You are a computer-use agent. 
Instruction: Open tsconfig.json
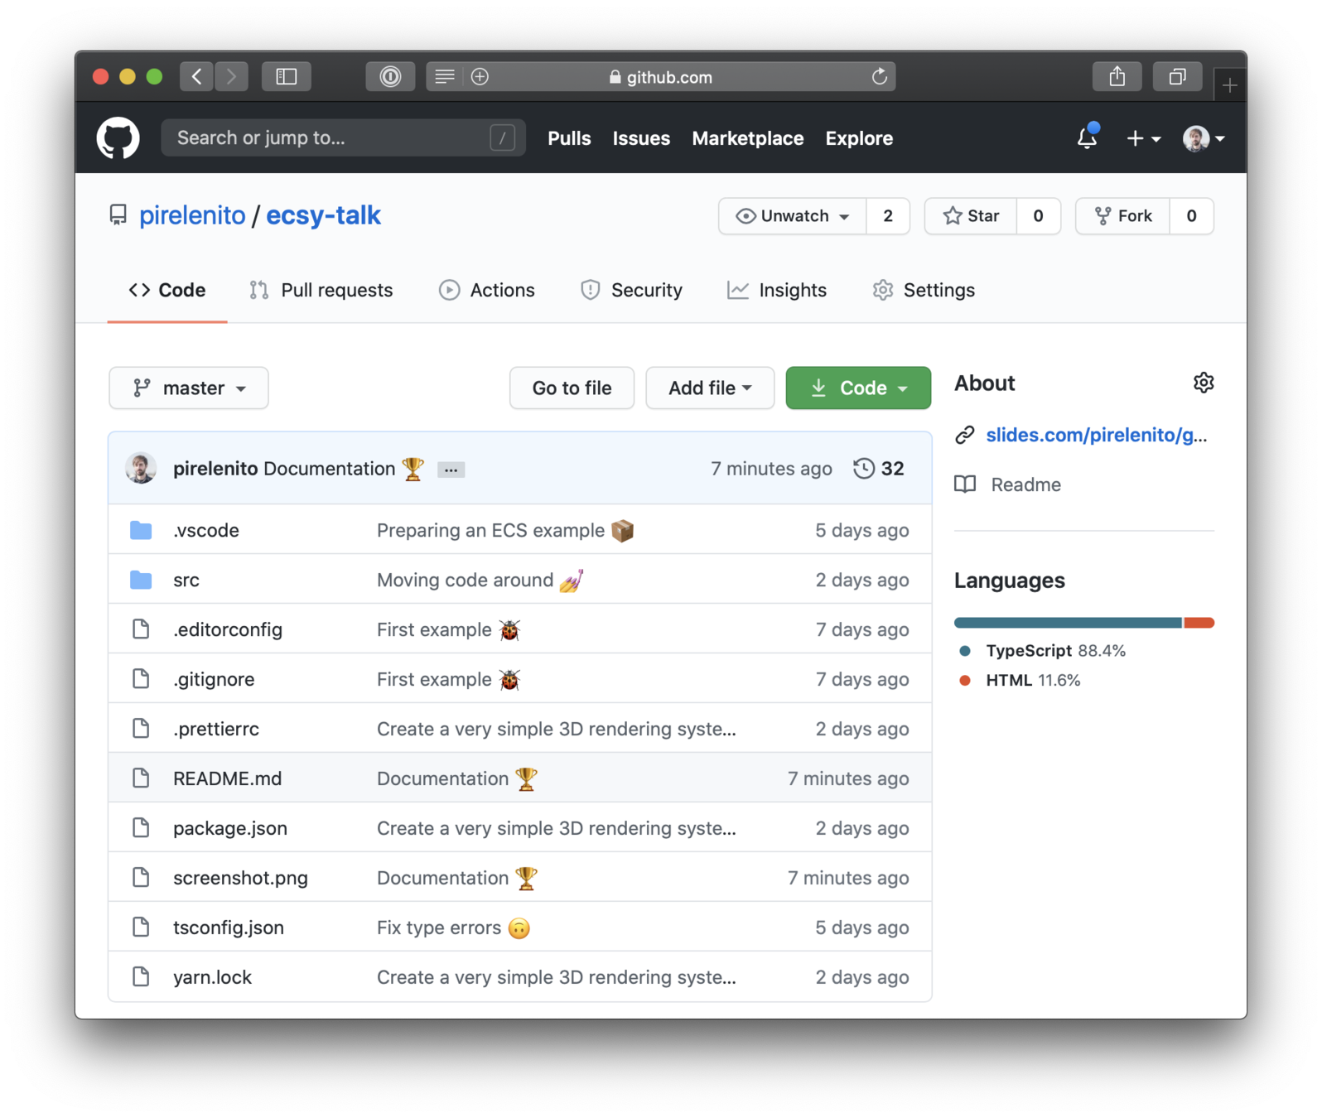(229, 928)
